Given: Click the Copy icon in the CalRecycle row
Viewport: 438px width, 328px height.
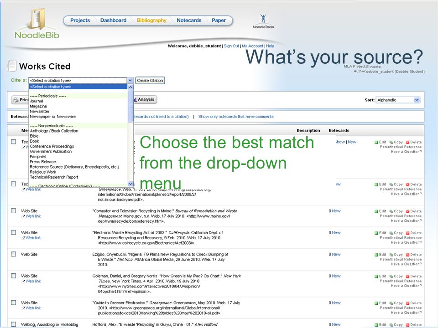Looking at the screenshot, I should [x=391, y=233].
